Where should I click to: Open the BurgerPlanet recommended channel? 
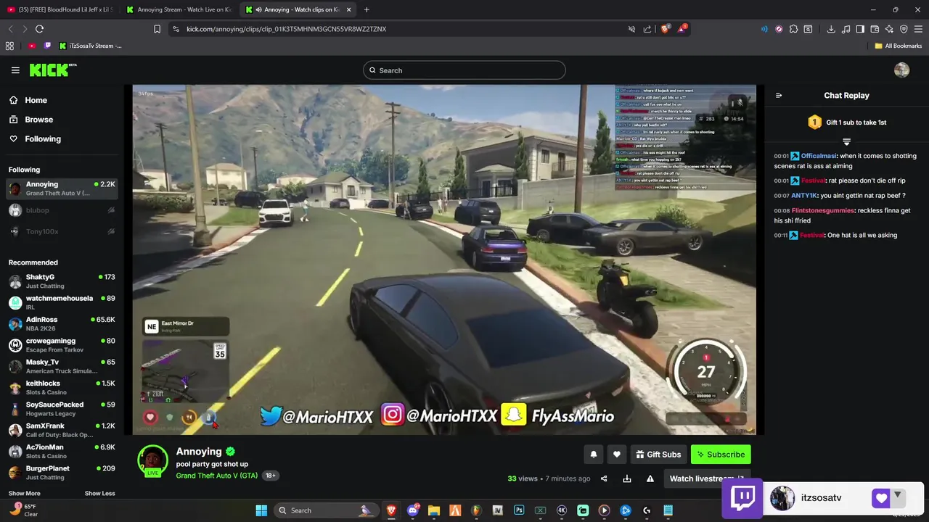(x=62, y=473)
